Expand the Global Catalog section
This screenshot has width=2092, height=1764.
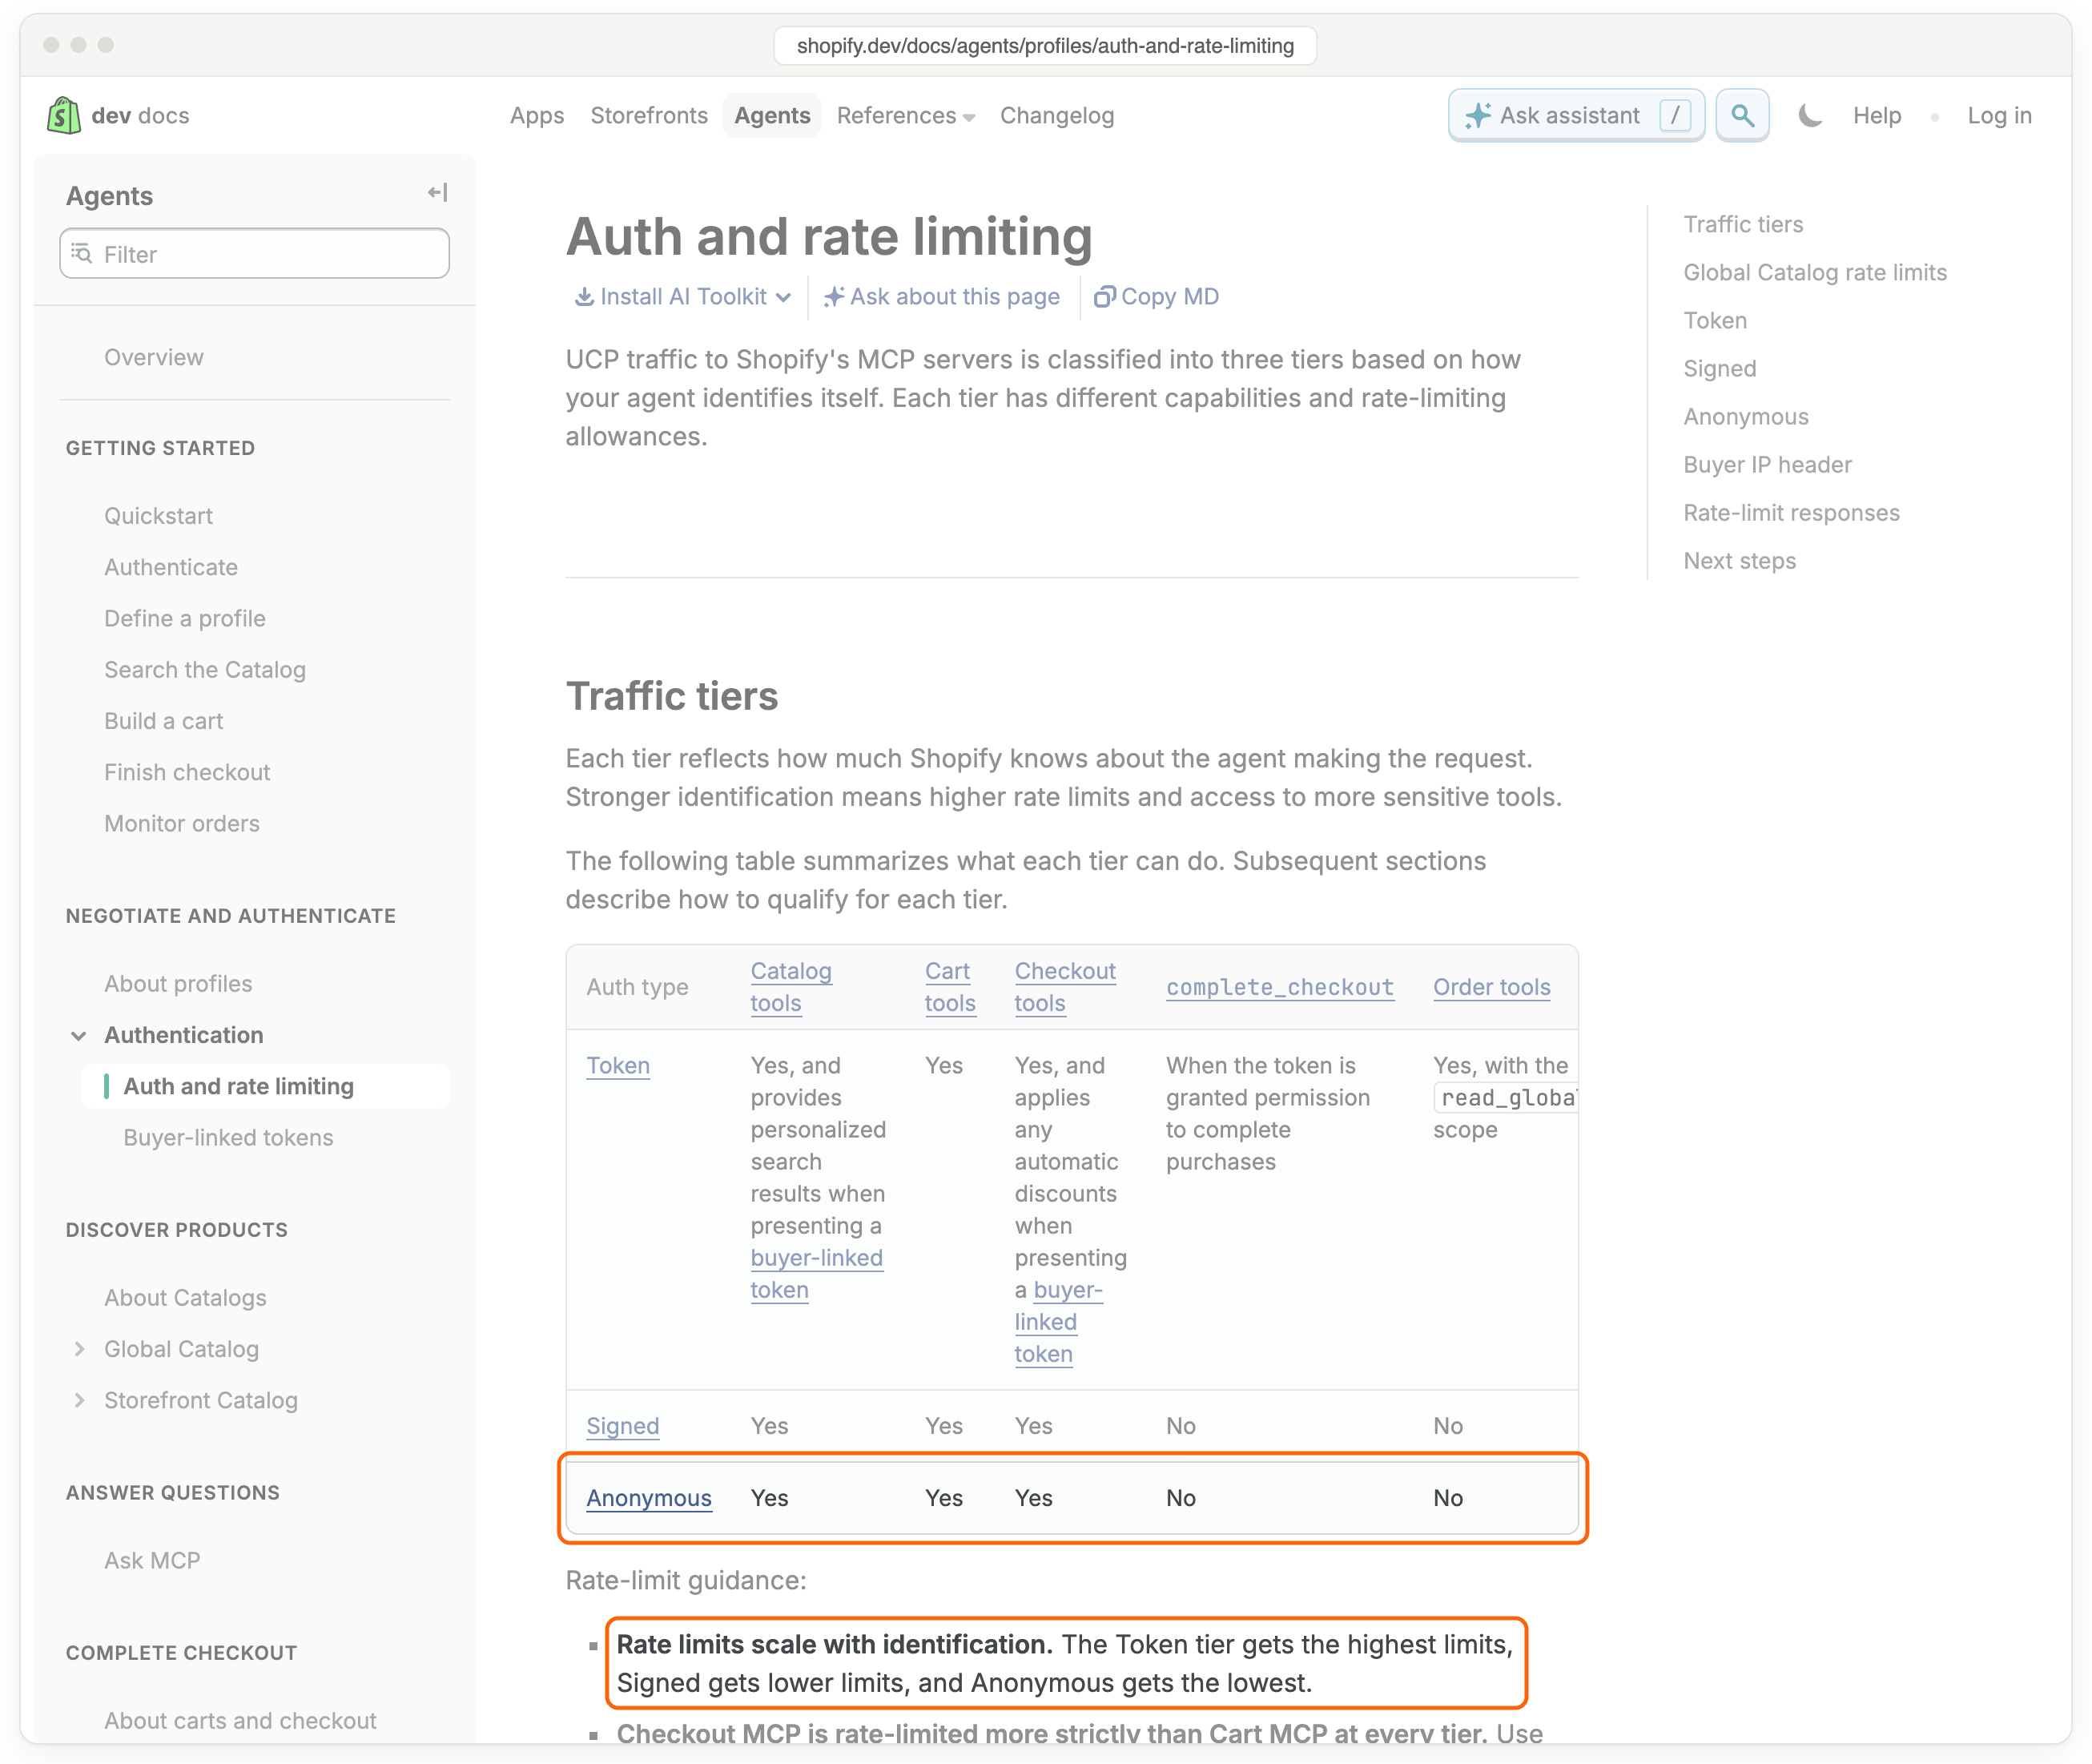pyautogui.click(x=79, y=1349)
